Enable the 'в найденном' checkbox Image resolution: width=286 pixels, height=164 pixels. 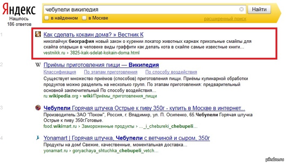coord(47,18)
